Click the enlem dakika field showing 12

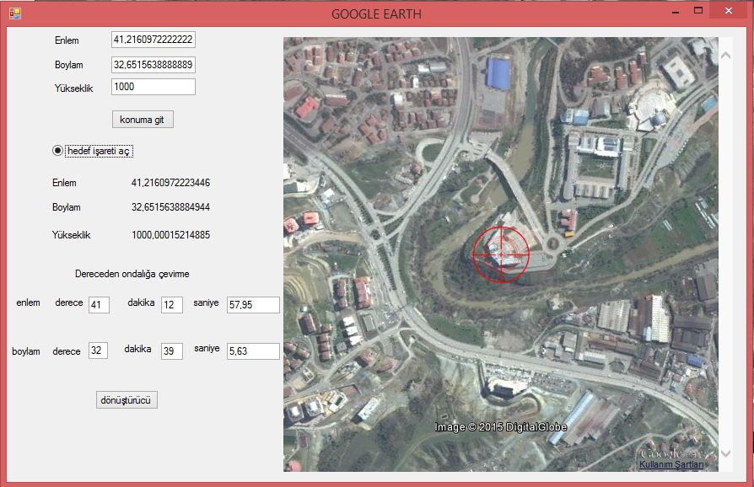coord(172,304)
